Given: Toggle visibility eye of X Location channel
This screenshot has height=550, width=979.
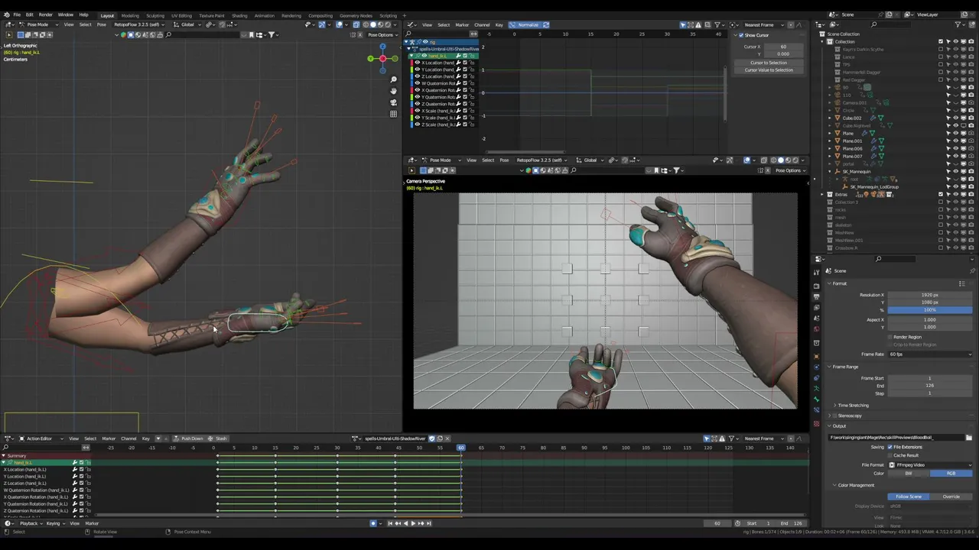Looking at the screenshot, I should pos(417,63).
